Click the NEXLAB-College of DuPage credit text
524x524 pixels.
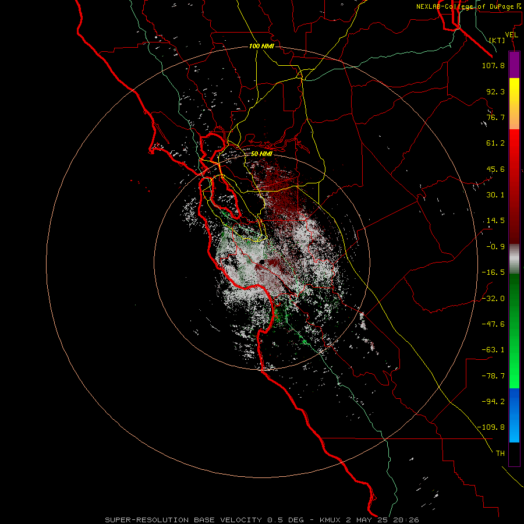470,6
